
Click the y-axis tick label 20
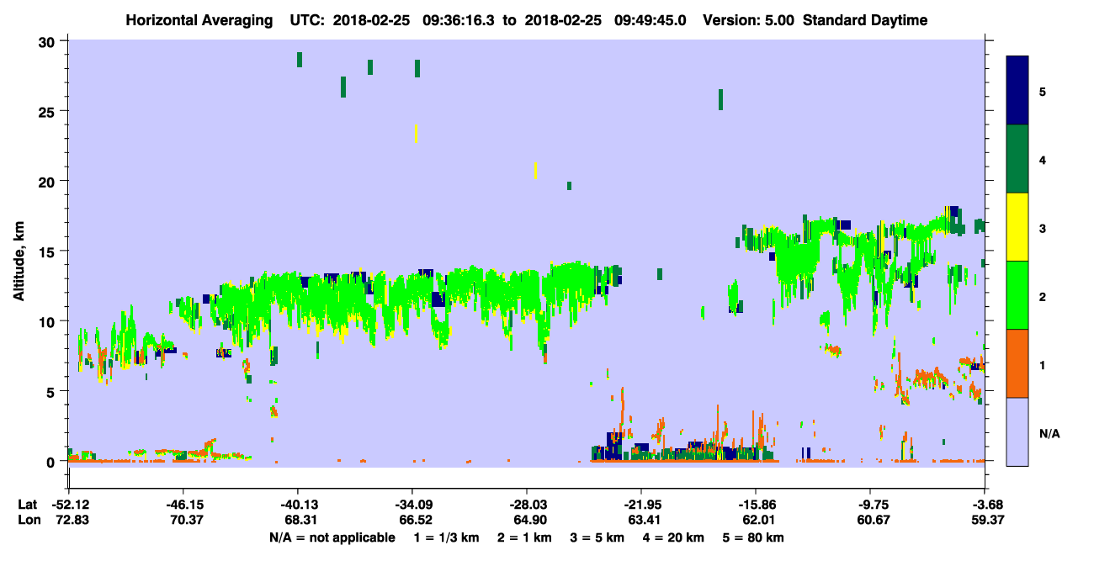click(x=49, y=182)
